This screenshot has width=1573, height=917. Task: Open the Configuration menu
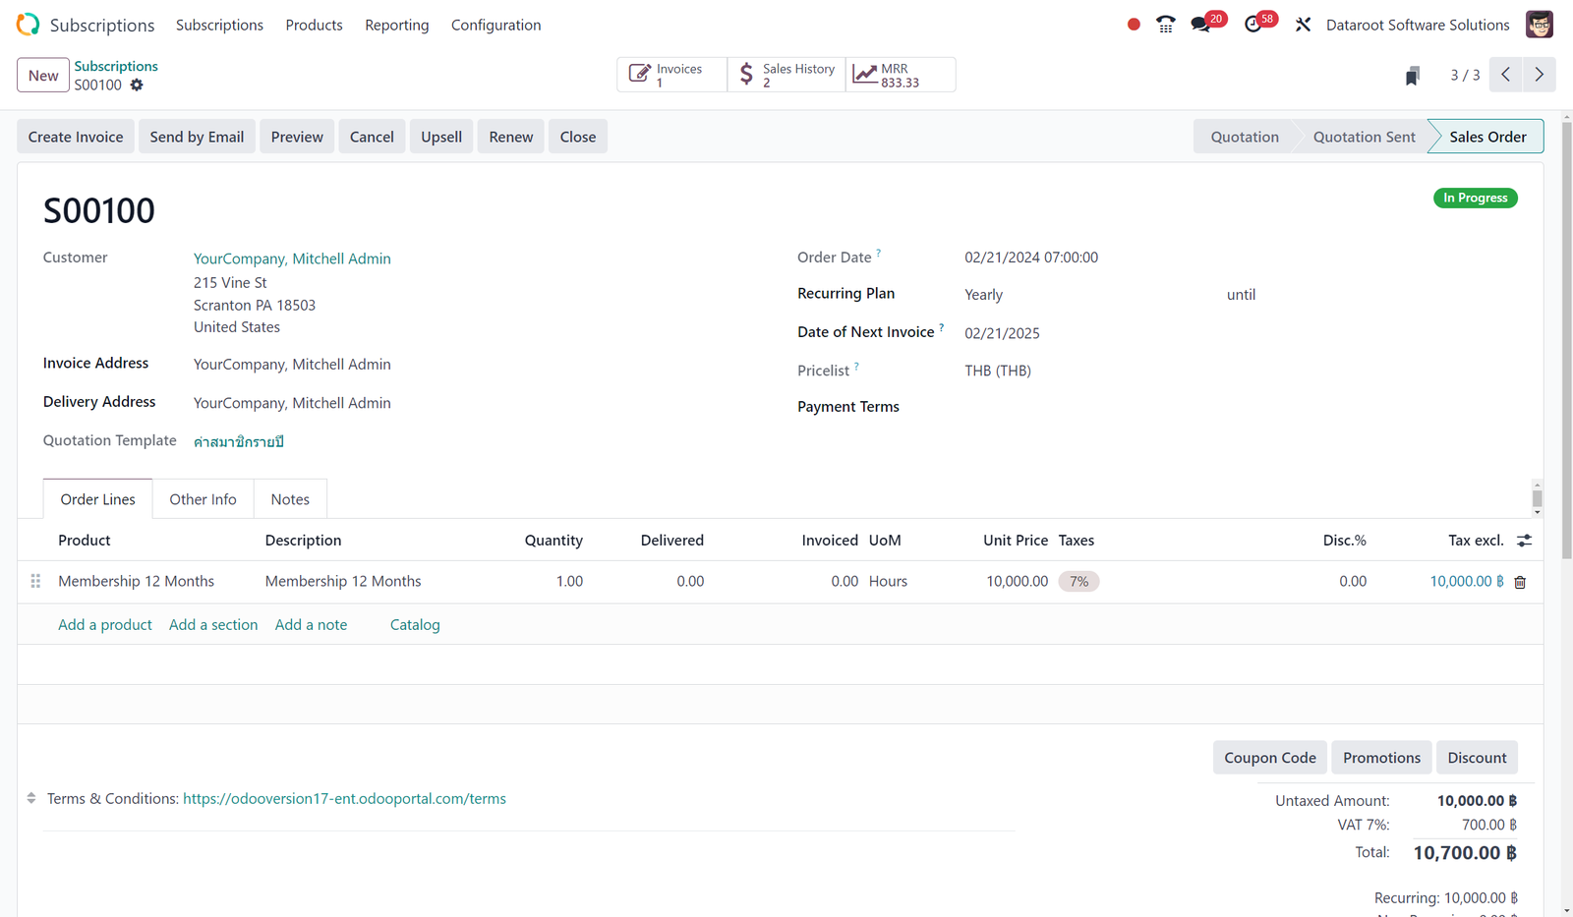point(495,25)
